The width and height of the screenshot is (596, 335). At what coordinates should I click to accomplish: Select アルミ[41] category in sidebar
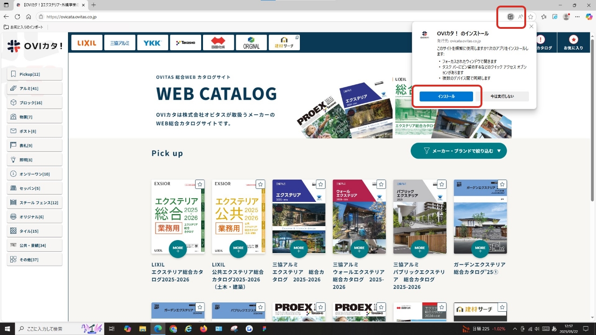tap(34, 88)
